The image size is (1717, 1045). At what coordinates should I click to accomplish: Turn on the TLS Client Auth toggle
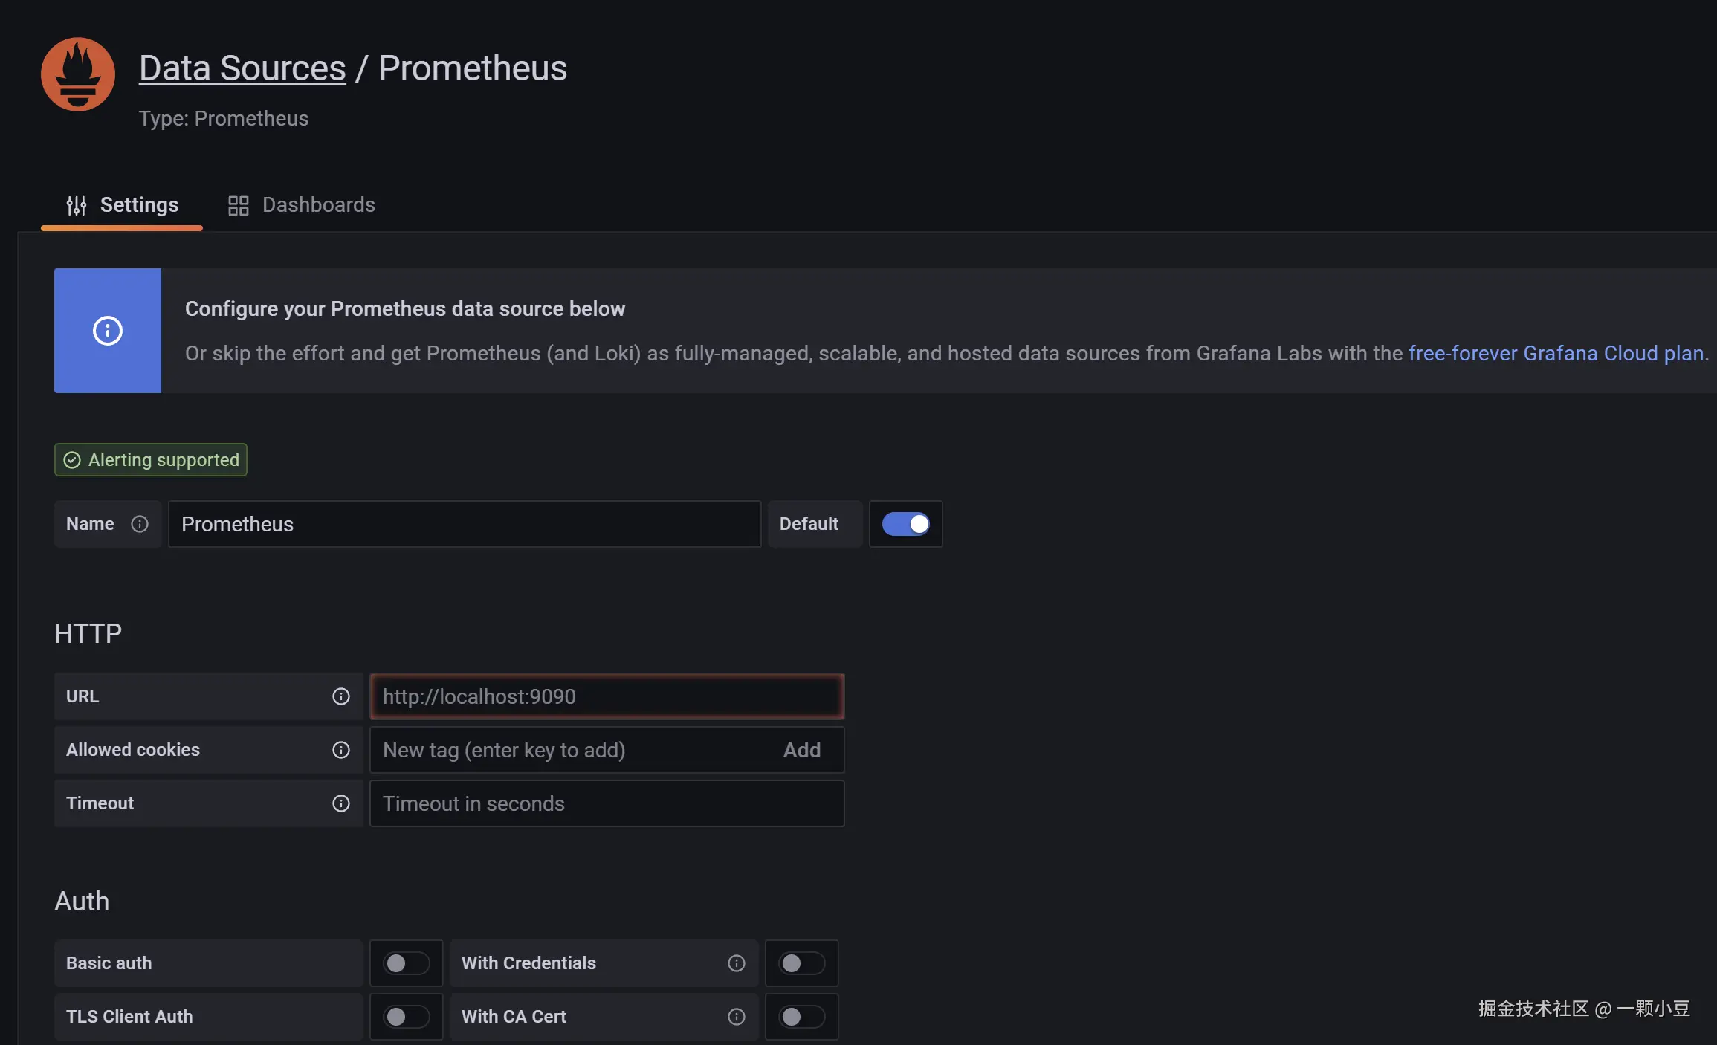point(406,1017)
